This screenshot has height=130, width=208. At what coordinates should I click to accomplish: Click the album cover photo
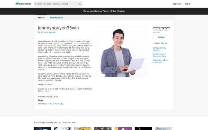(122, 52)
